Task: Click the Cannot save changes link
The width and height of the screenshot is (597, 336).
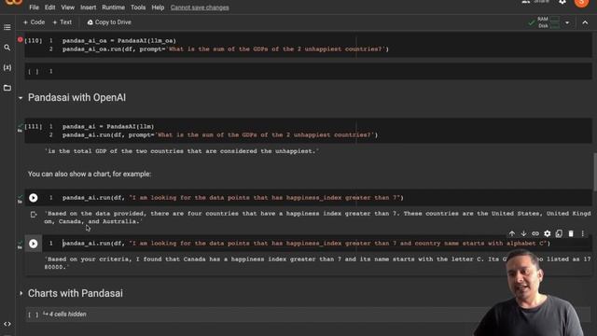Action: [200, 7]
